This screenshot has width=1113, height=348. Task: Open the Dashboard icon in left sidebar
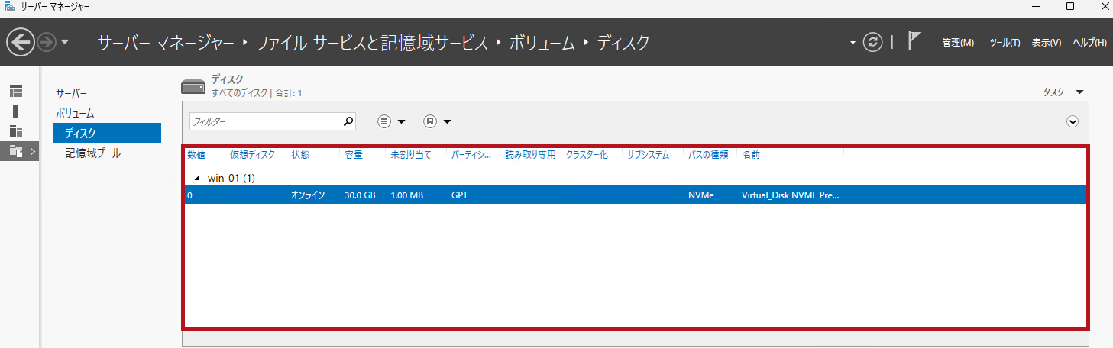pos(16,92)
